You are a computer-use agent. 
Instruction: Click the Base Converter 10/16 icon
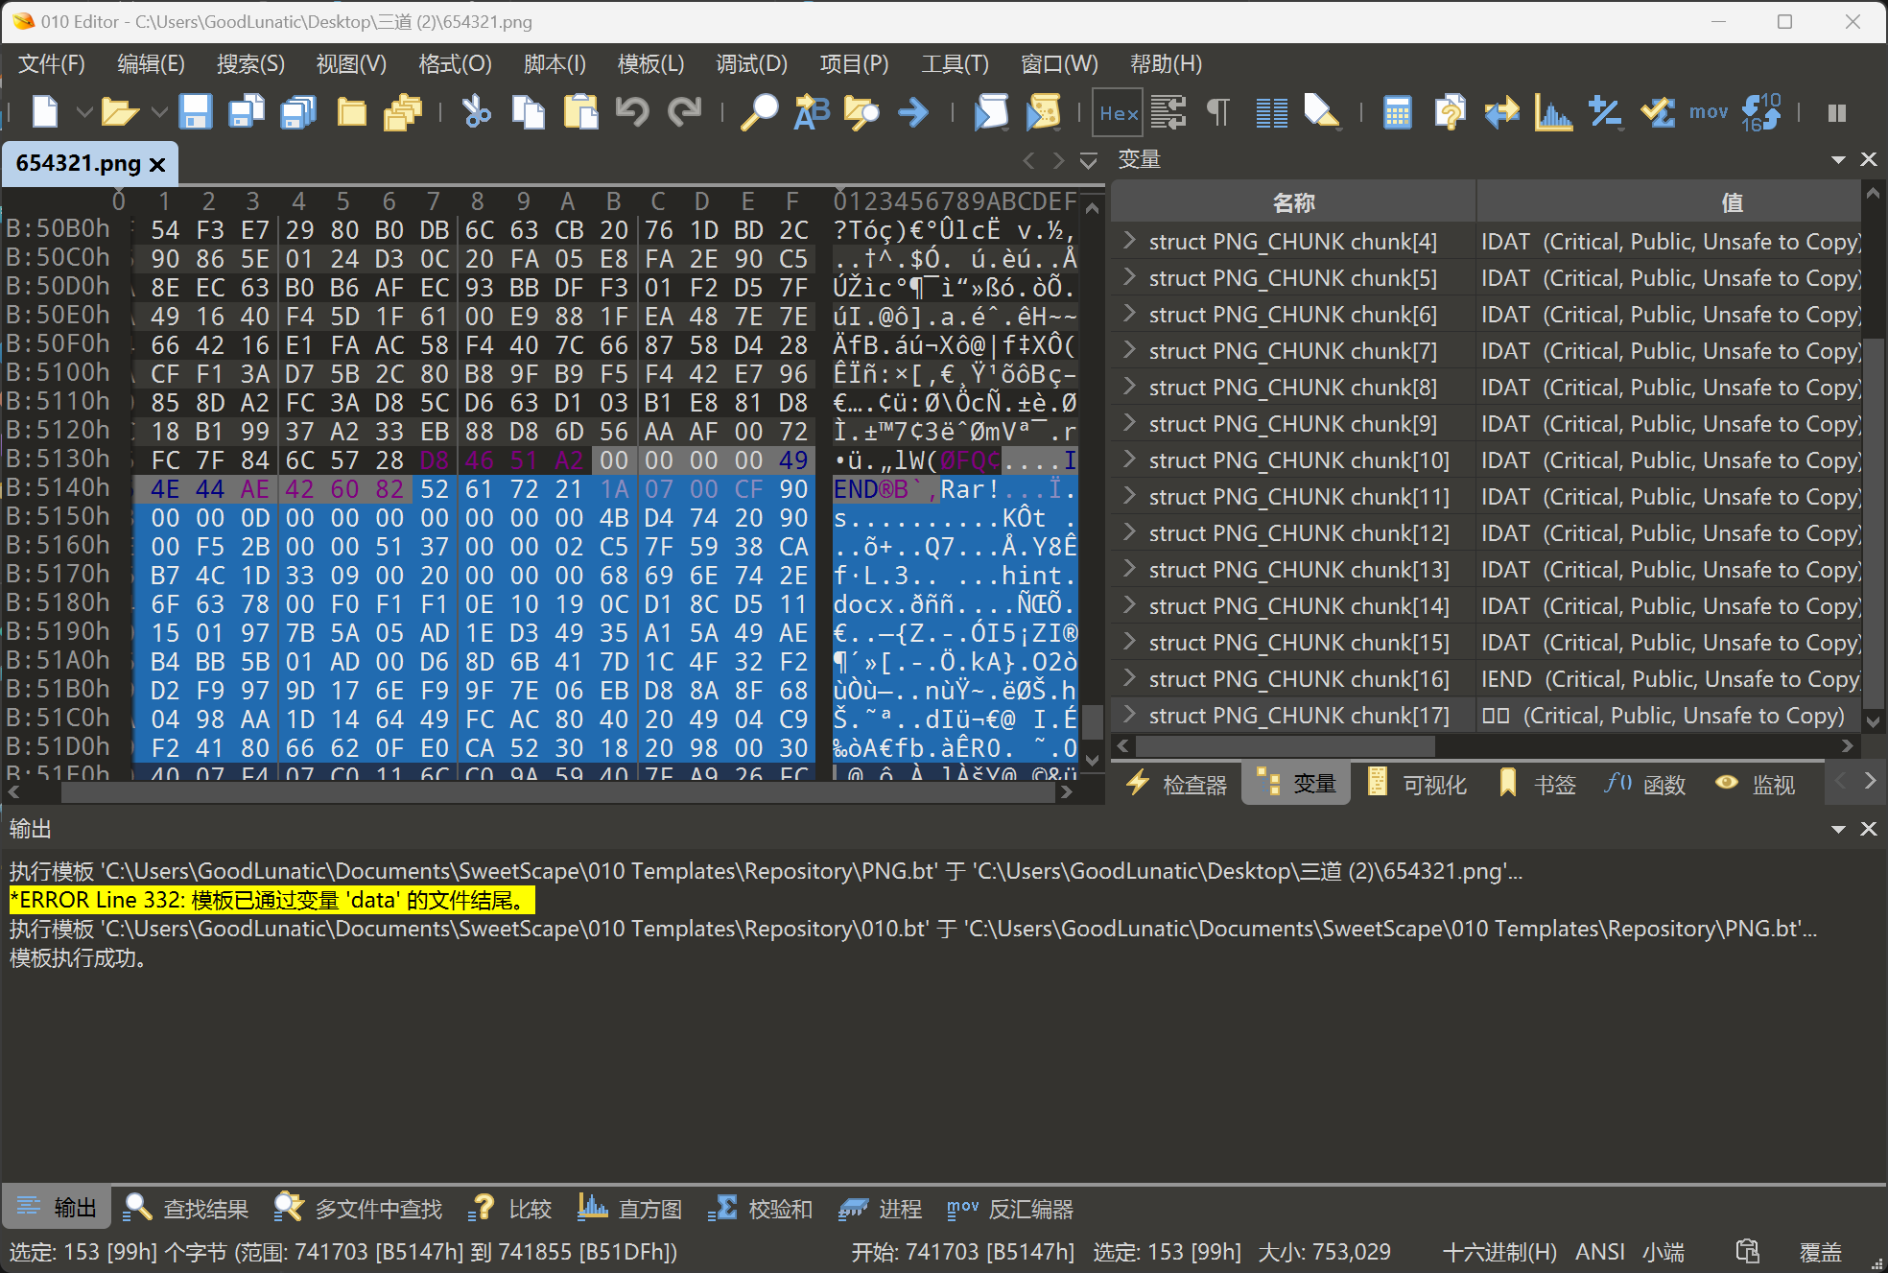pyautogui.click(x=1761, y=112)
